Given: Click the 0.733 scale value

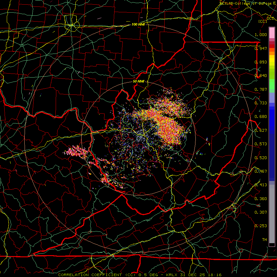Looking at the screenshot, I should coord(261,103).
